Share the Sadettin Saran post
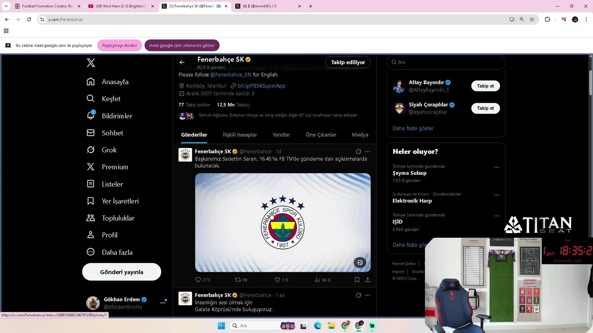Screen dimensions: 593x333 pos(367,280)
